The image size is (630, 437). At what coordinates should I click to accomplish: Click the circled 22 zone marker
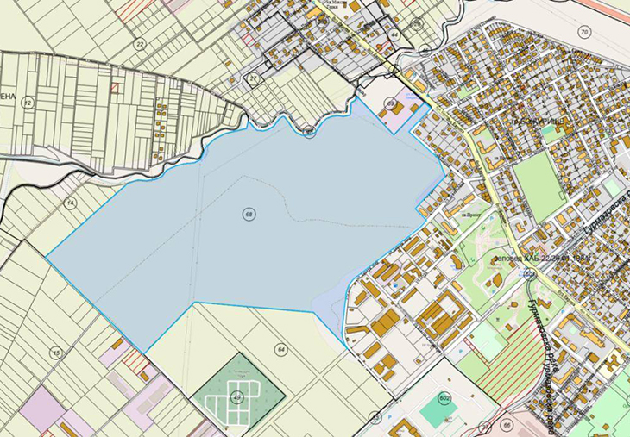tap(140, 42)
